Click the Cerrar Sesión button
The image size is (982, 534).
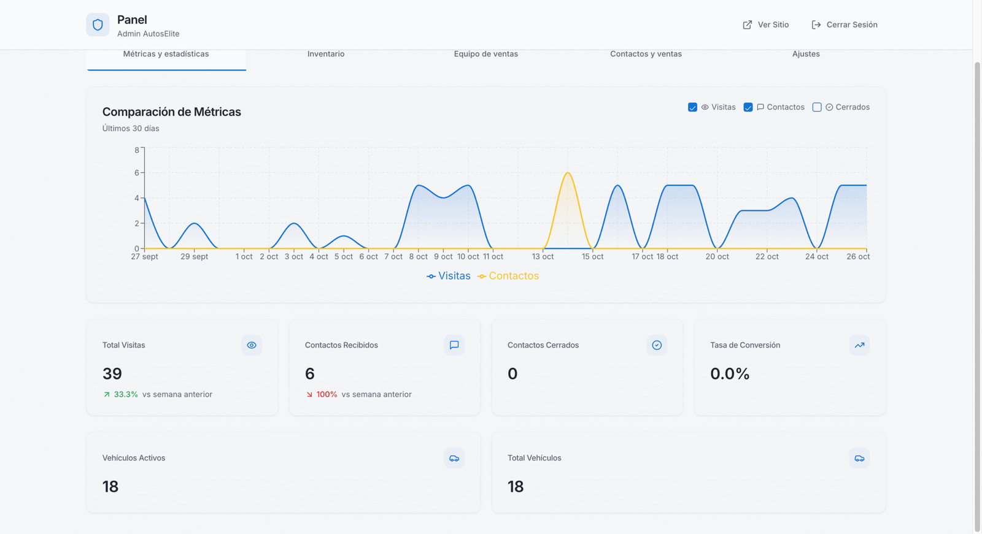845,25
